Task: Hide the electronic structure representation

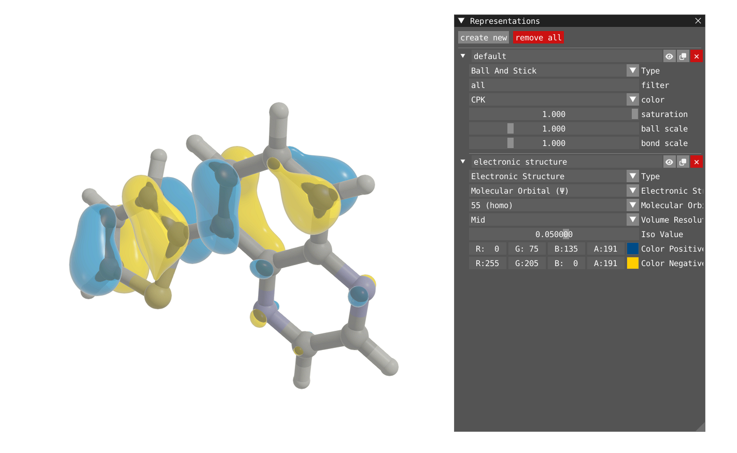Action: coord(669,162)
